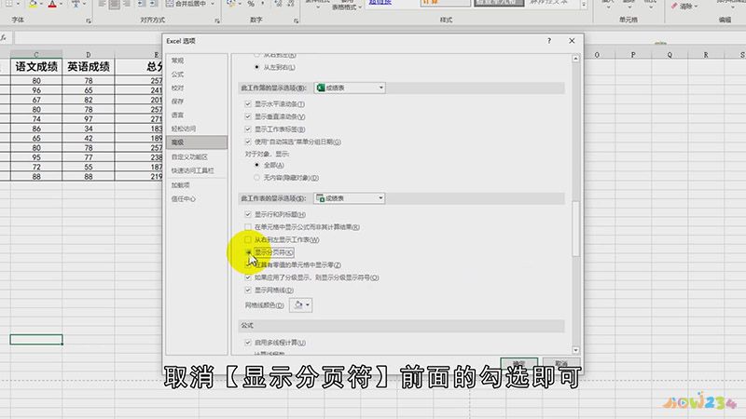Click cell with value 96 in 语文成绩
The width and height of the screenshot is (746, 419).
[36, 90]
